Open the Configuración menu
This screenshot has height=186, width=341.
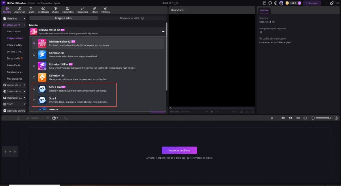44,3
